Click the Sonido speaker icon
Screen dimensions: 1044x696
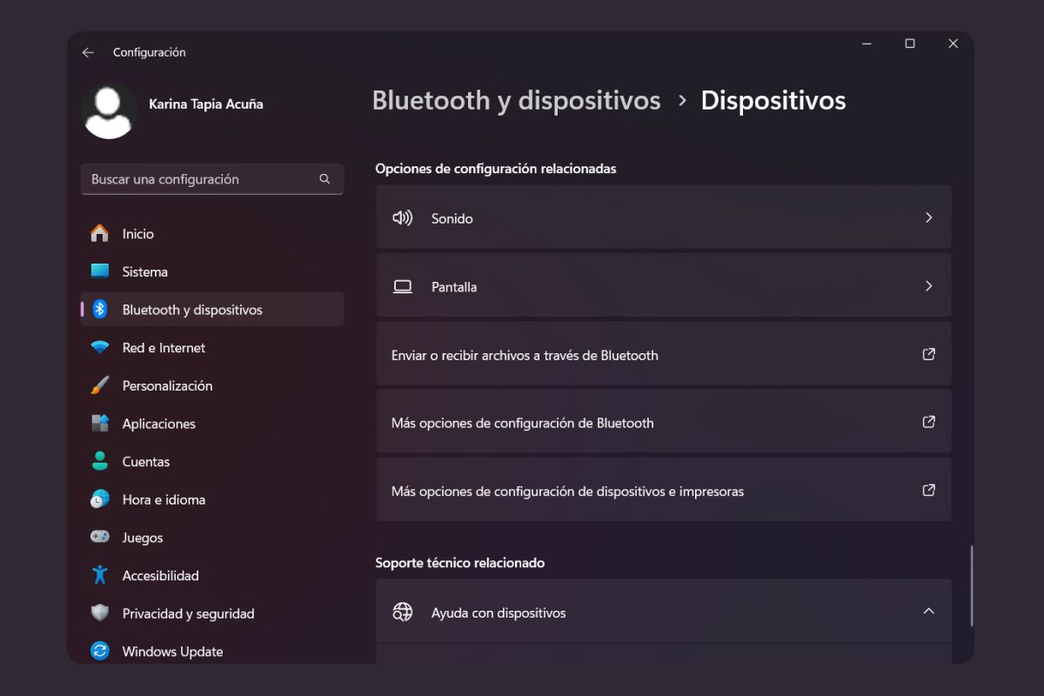click(x=402, y=217)
